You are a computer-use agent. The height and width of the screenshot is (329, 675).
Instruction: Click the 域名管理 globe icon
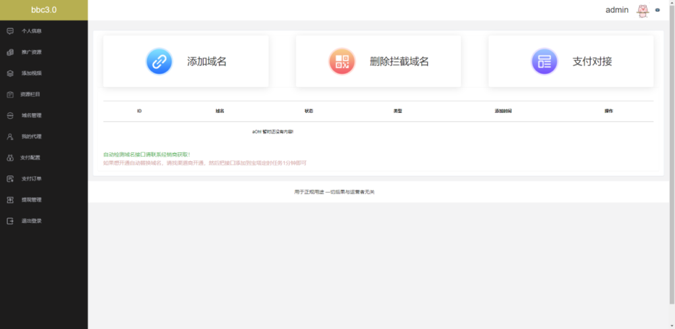pyautogui.click(x=11, y=115)
